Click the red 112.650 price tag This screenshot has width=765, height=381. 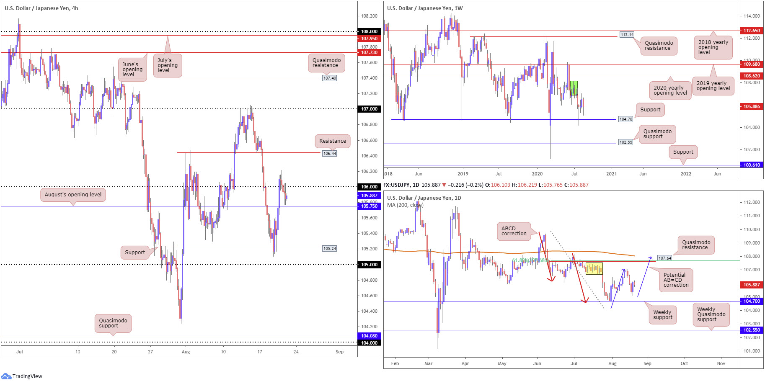752,31
